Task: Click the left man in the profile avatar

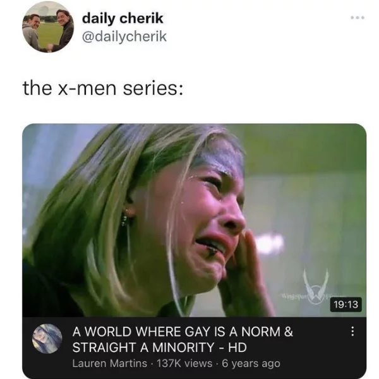Action: [32, 32]
